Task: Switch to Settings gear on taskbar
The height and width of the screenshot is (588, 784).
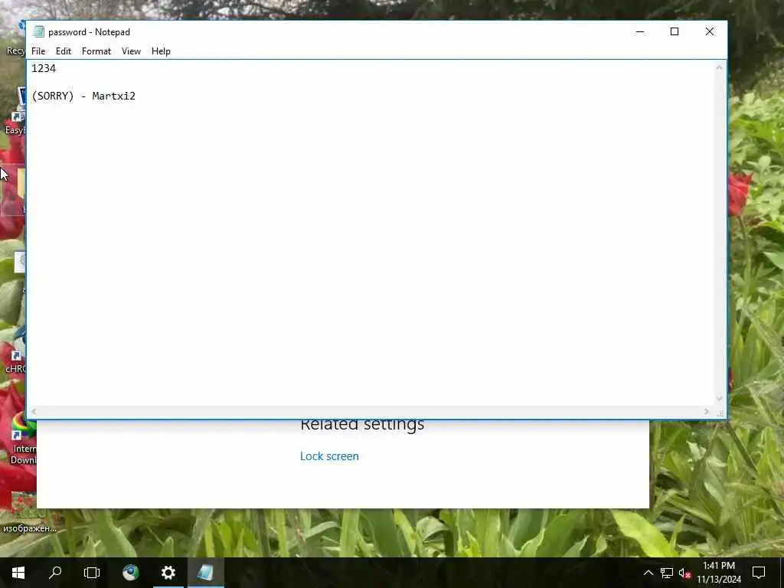Action: (168, 573)
